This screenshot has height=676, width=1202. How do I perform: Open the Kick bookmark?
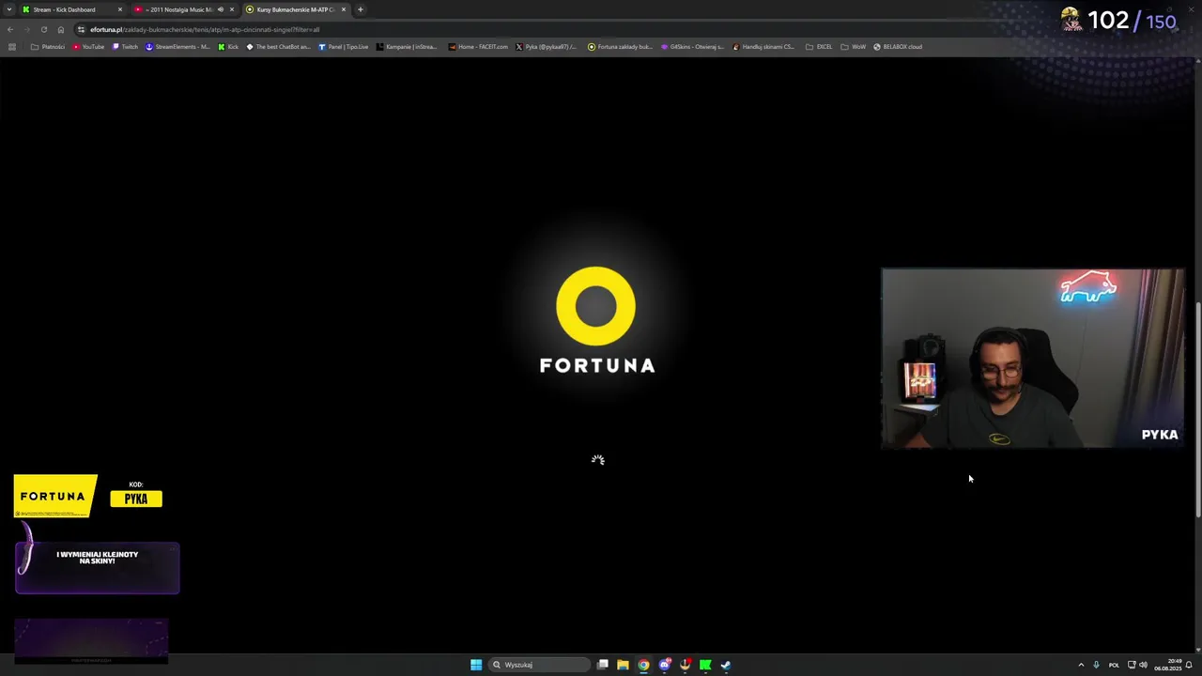228,47
